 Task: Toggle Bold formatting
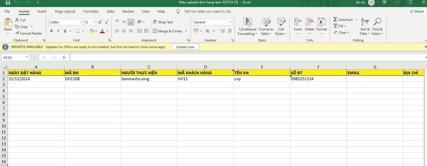click(x=51, y=31)
